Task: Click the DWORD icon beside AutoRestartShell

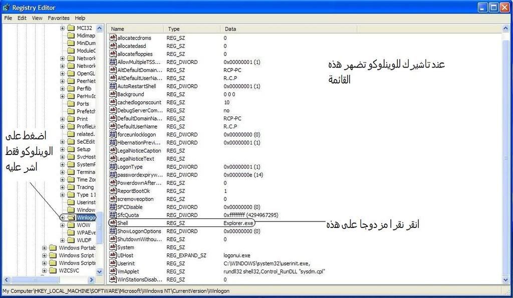Action: pyautogui.click(x=113, y=86)
